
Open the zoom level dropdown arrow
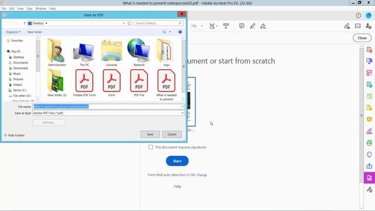tap(202, 26)
